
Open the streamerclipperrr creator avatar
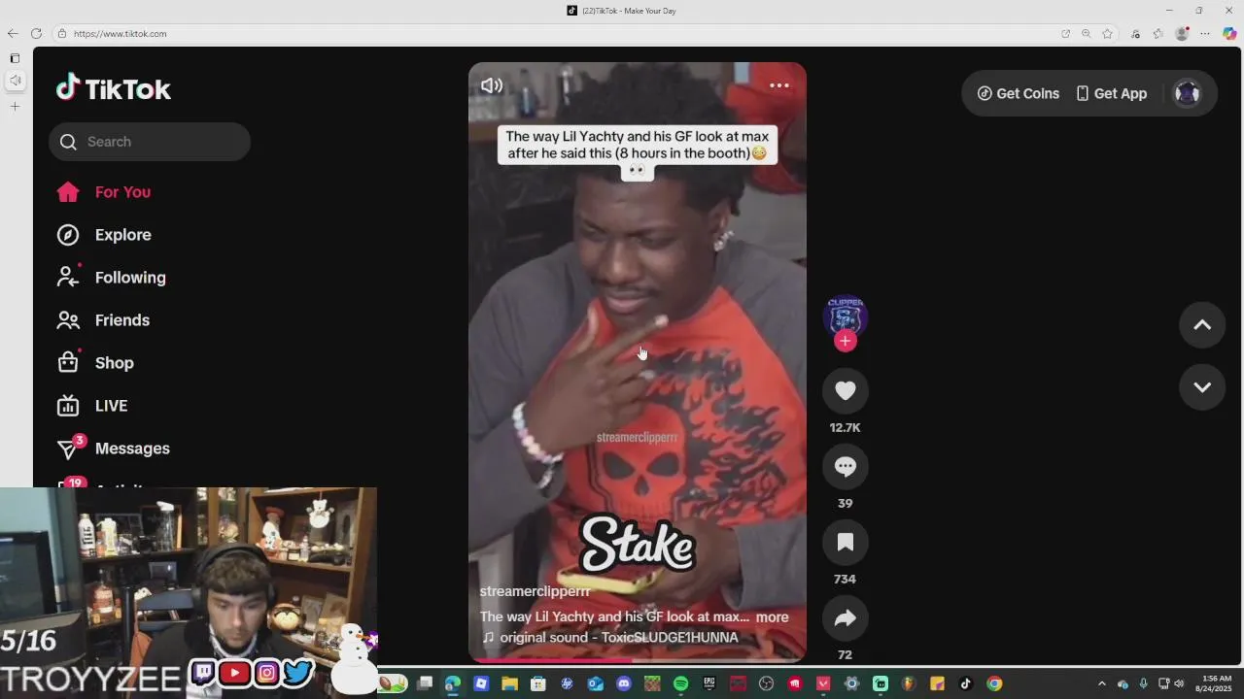click(845, 316)
